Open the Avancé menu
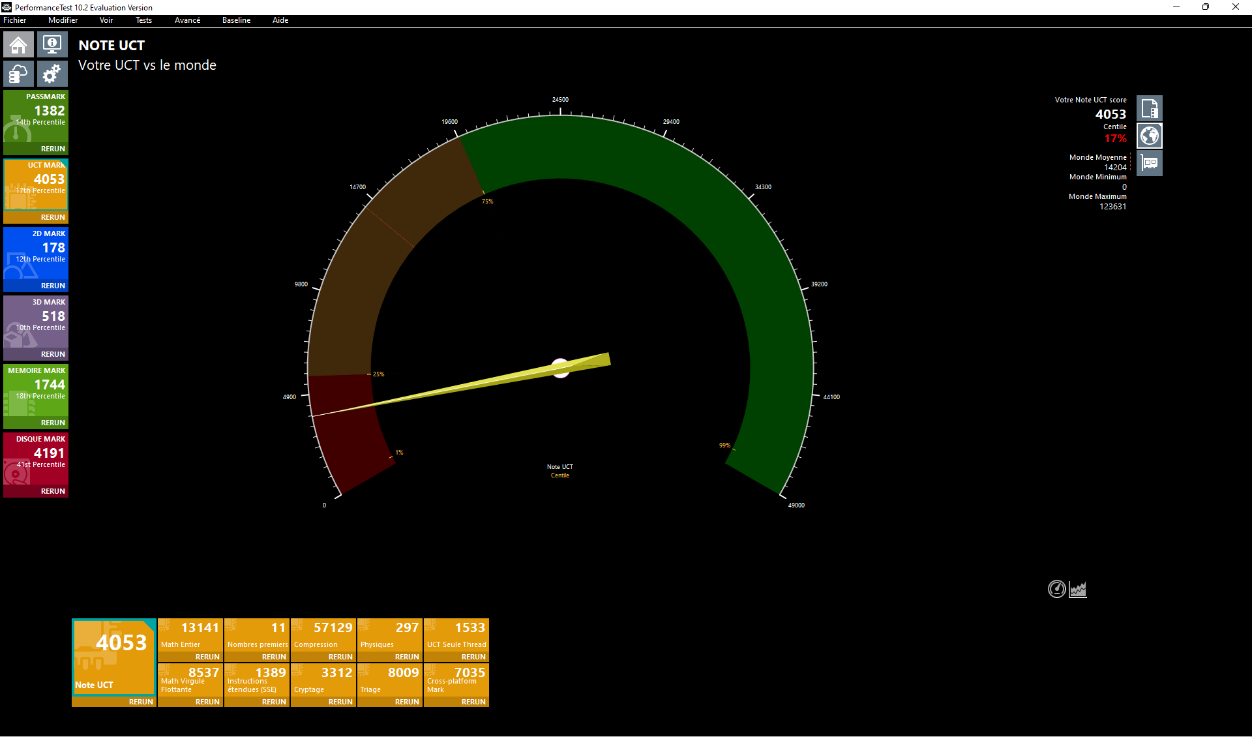Viewport: 1252px width, 737px height. pyautogui.click(x=187, y=20)
